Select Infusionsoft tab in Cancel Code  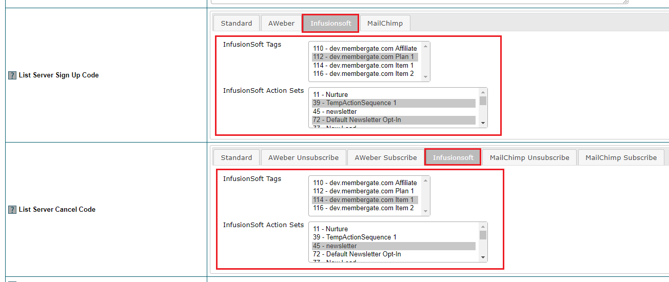coord(453,157)
